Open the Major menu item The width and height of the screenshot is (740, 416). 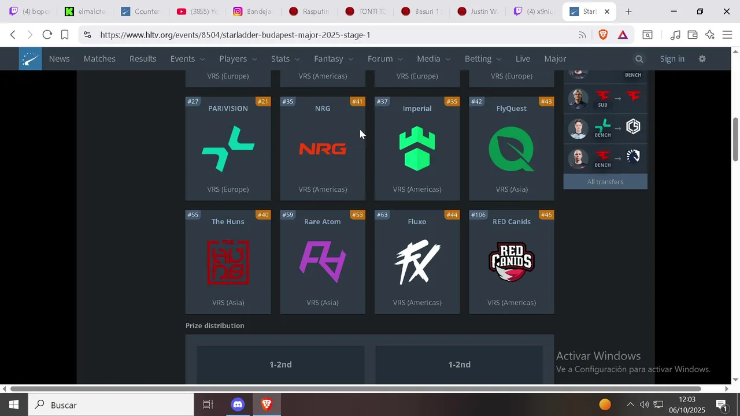click(x=555, y=59)
